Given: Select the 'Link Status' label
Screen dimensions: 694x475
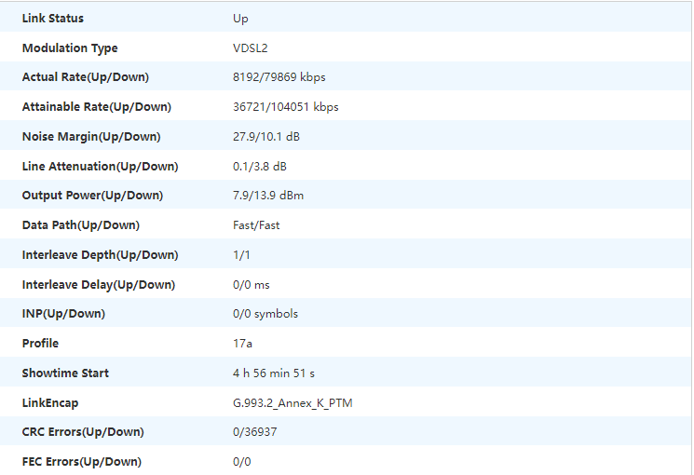Looking at the screenshot, I should [53, 18].
